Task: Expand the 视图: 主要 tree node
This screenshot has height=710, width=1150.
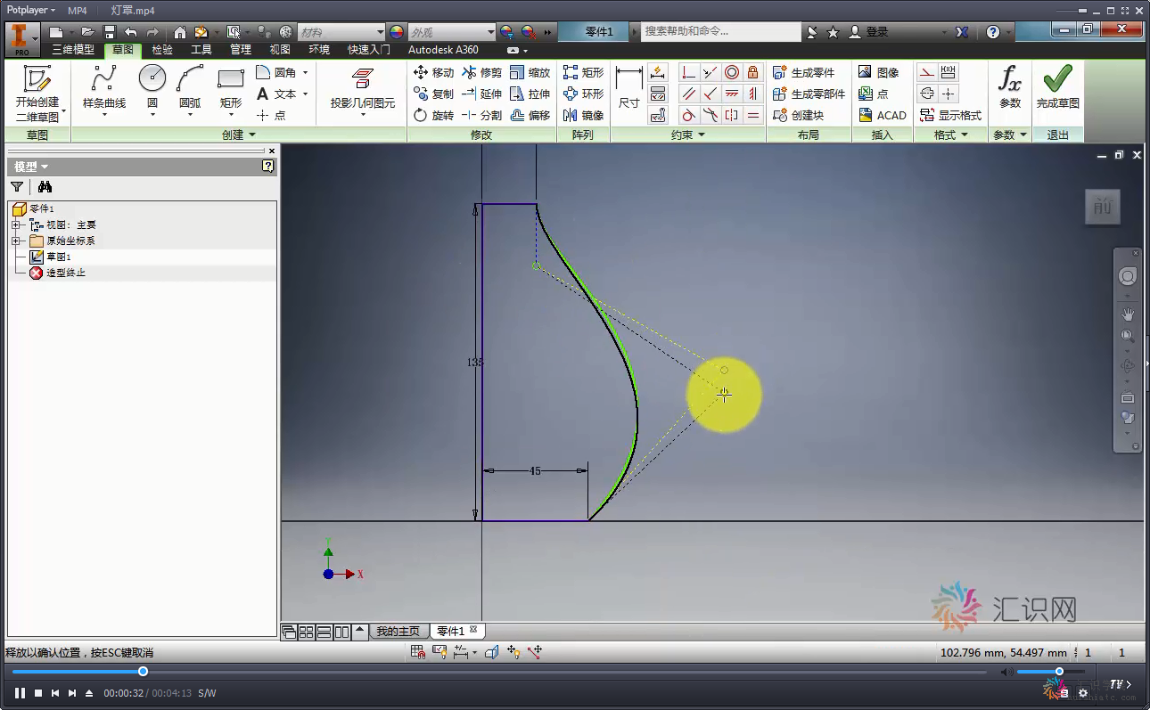Action: tap(15, 225)
